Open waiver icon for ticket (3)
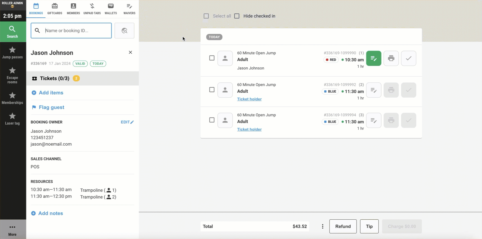482x239 pixels. tap(374, 120)
